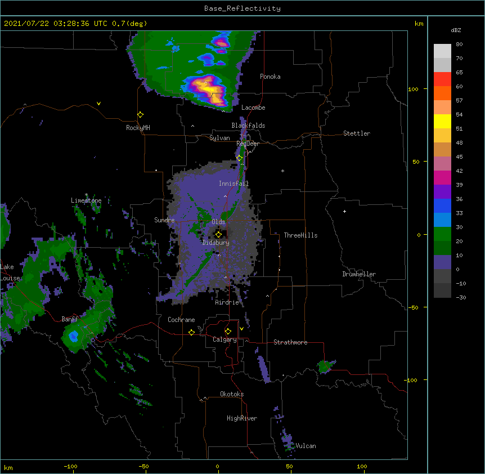Image resolution: width=485 pixels, height=474 pixels.
Task: Click the asterisk marker above Limestone label
Action: [x=86, y=195]
